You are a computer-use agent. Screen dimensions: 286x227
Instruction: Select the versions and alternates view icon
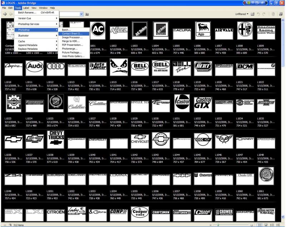click(278, 225)
